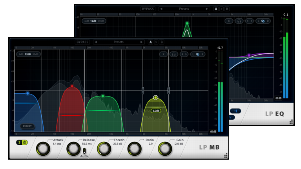This screenshot has width=301, height=169.
Task: Toggle the Auto release switch
Action: [x=84, y=151]
